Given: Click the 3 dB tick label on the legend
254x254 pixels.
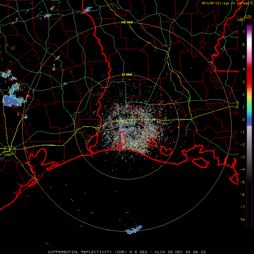Looking at the screenshot, I should tap(244, 82).
